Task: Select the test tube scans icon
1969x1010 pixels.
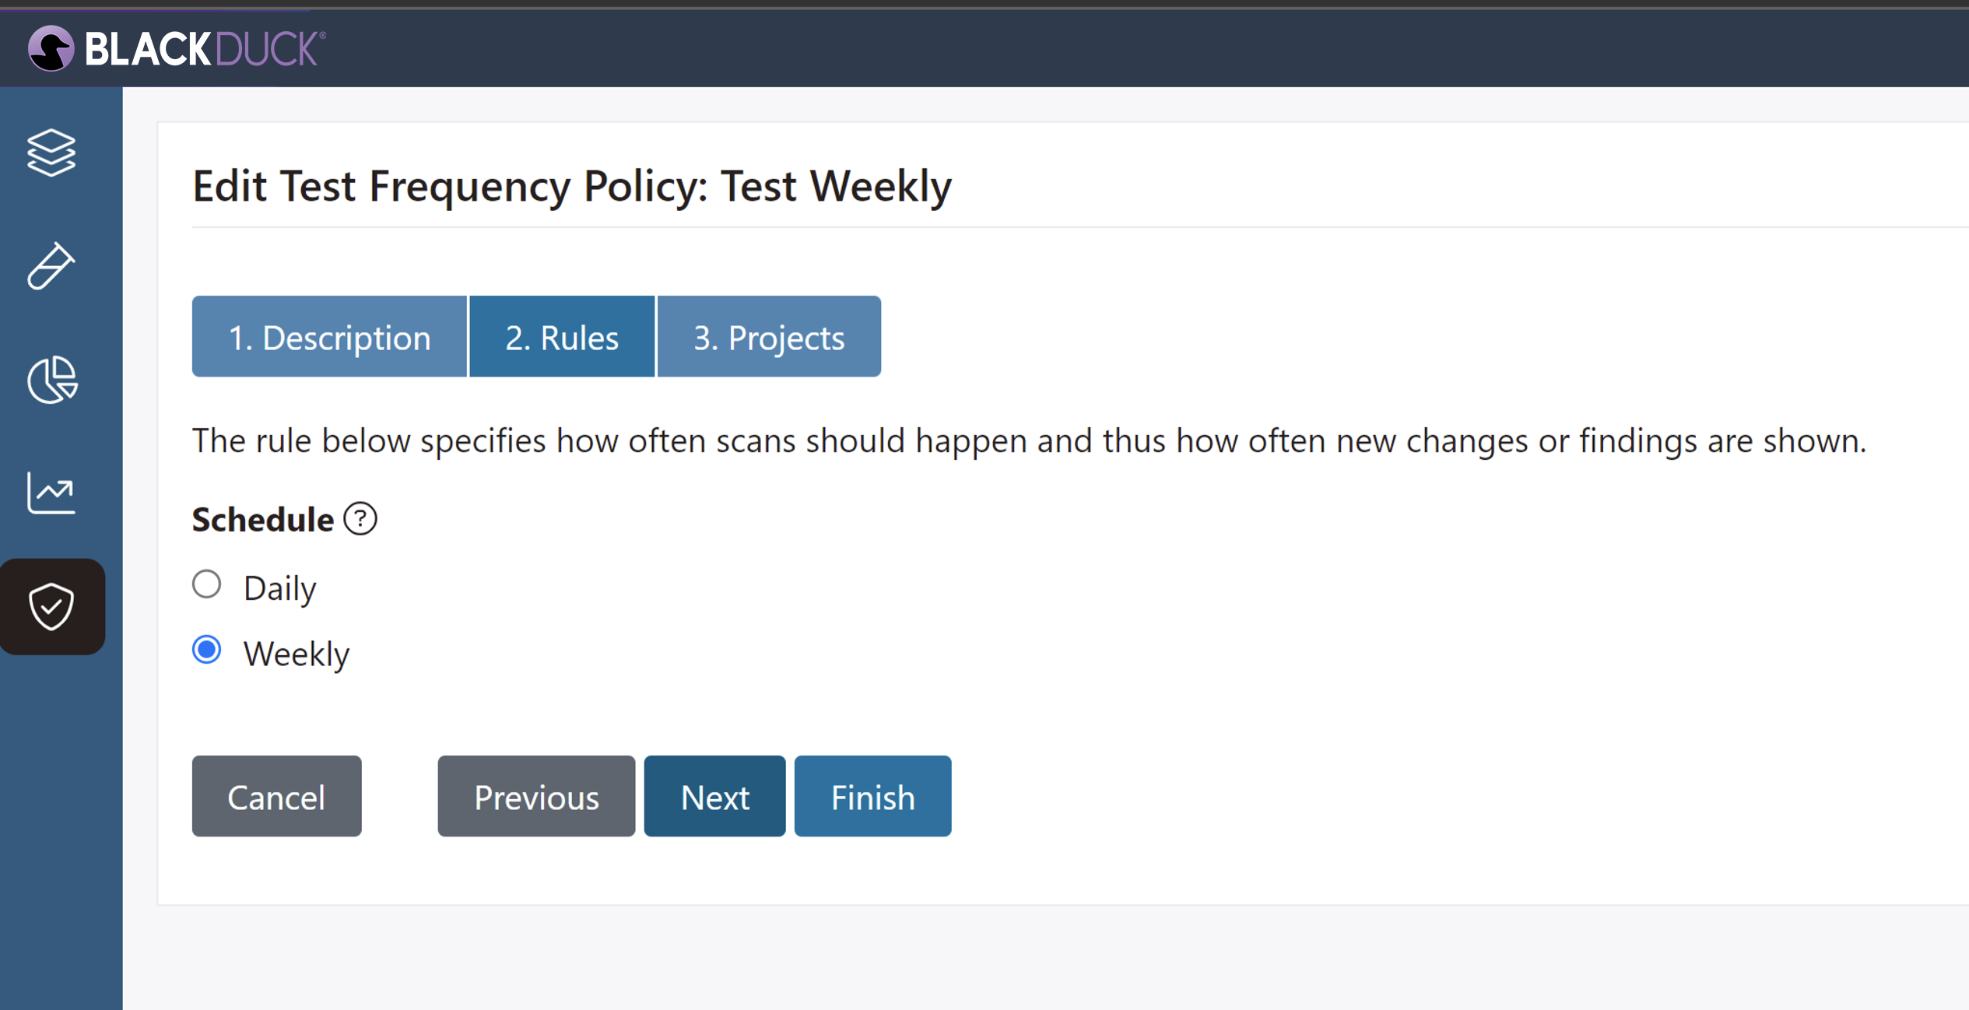Action: [x=51, y=266]
